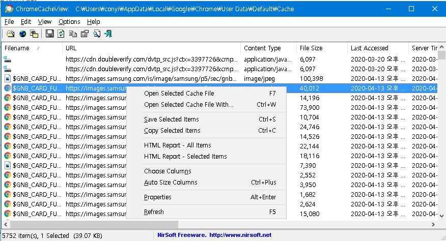446x241 pixels.
Task: Choose Open Selected Cache File With... entry
Action: pos(207,105)
